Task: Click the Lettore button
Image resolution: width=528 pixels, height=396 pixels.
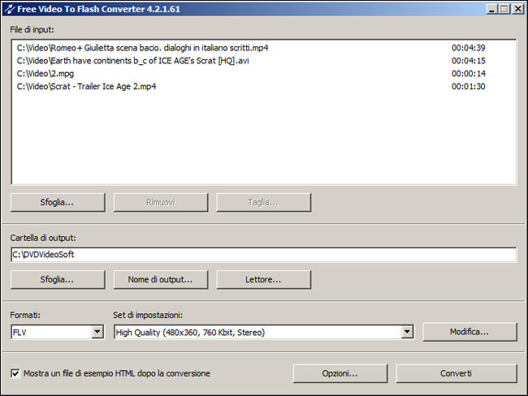Action: (x=263, y=279)
